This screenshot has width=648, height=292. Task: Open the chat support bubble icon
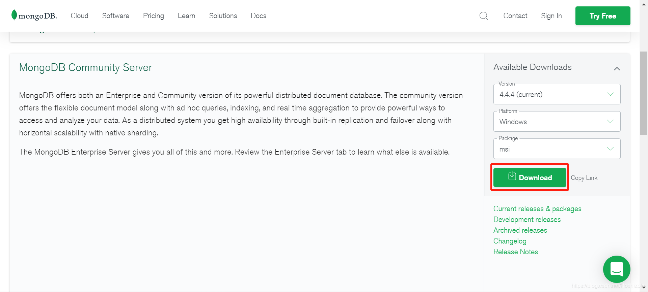tap(617, 269)
